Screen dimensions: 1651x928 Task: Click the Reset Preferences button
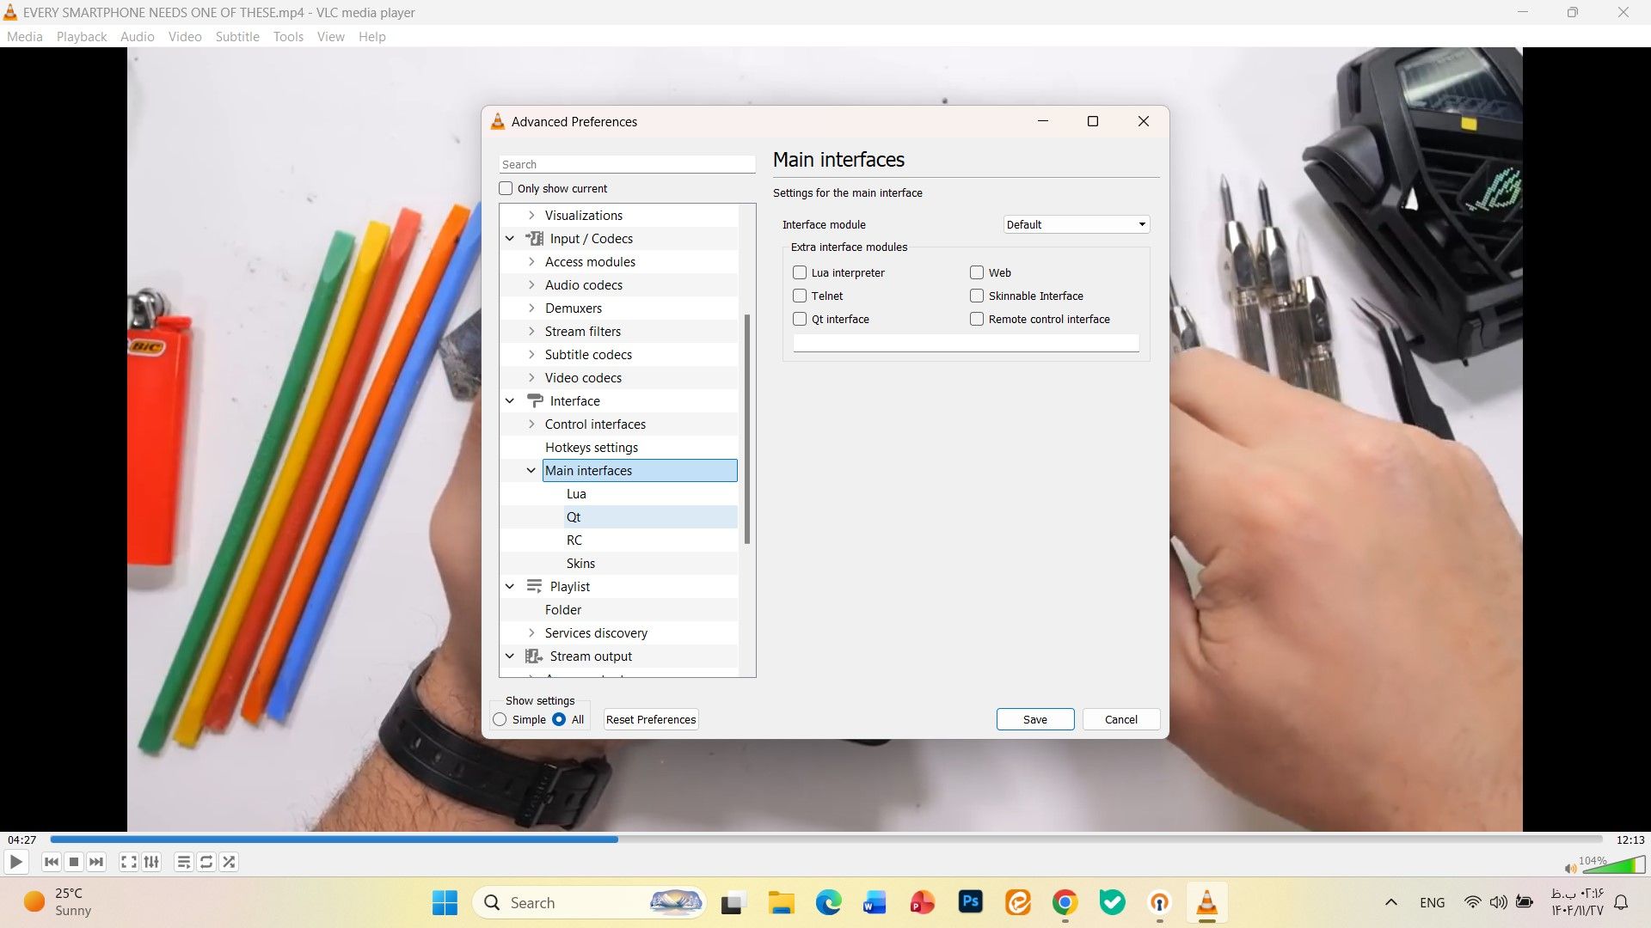(x=650, y=719)
